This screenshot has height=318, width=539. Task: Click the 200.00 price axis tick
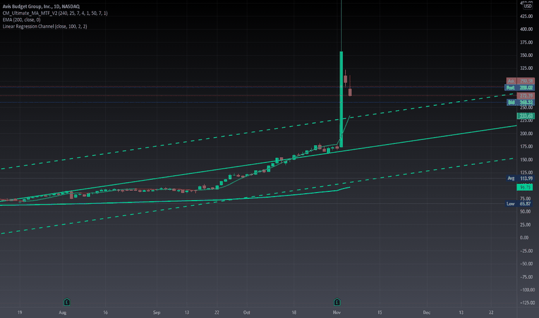[526, 134]
